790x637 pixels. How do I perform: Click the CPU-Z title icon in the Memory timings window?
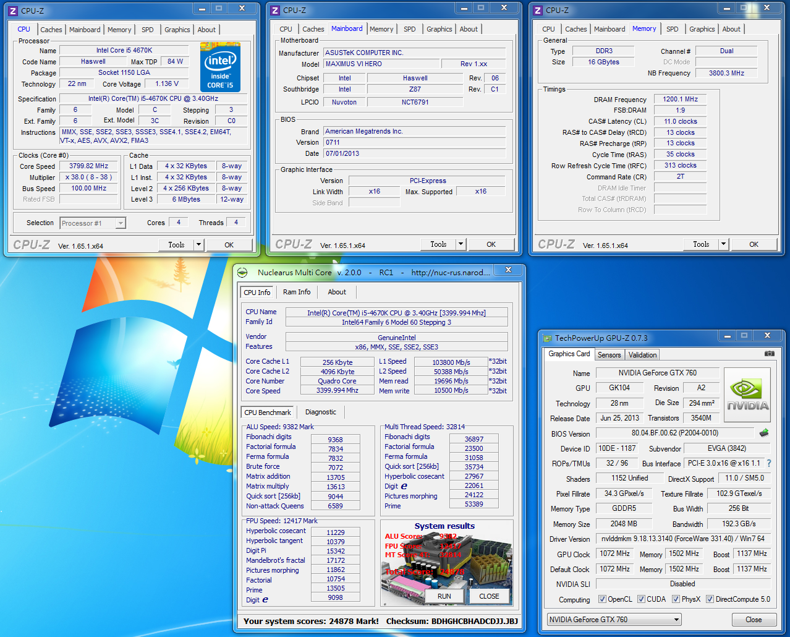[538, 10]
